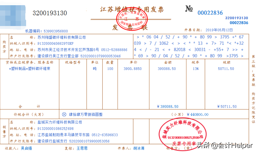Screen dimensions: 257x153
Task: Click first cipher line ending 3795 +* 67
Action: click(x=190, y=37)
